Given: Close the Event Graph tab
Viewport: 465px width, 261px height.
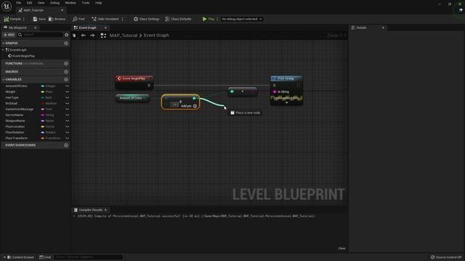Looking at the screenshot, I should coord(105,28).
